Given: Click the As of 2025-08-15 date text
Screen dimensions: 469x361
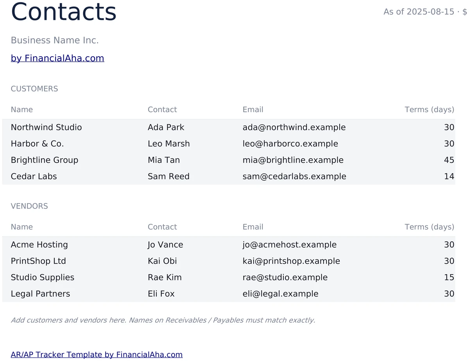Looking at the screenshot, I should [419, 12].
